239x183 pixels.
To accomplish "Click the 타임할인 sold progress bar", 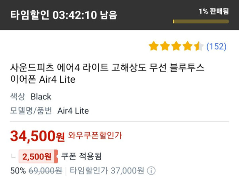I will (201, 21).
